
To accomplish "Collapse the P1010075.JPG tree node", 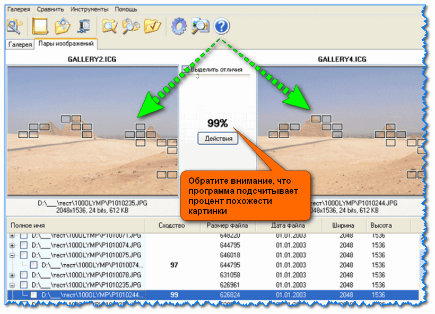I will coord(12,255).
